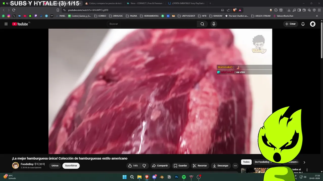Screen dimensions: 323x181
Task: Open Spotify from the taskbar
Action: tap(184, 177)
